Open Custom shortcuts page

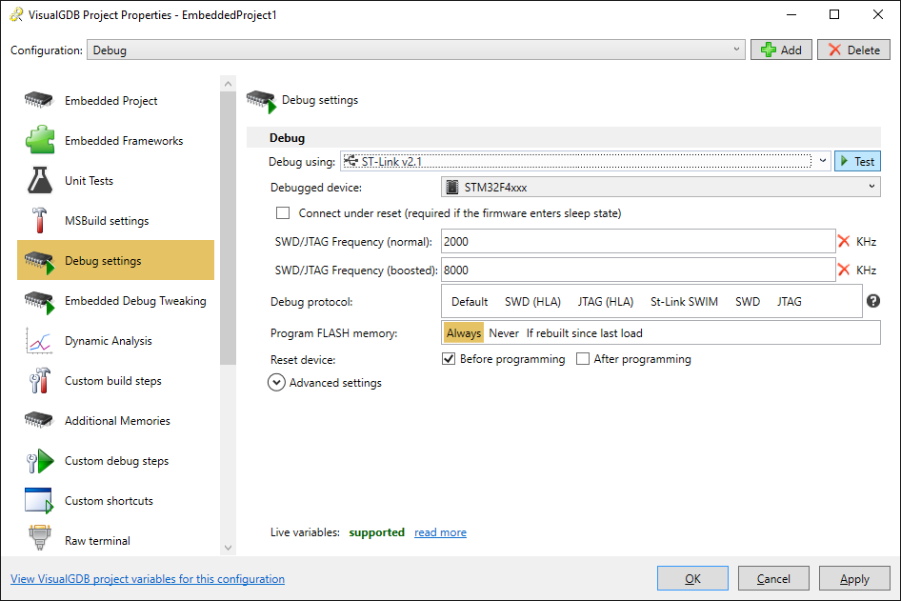tap(115, 500)
